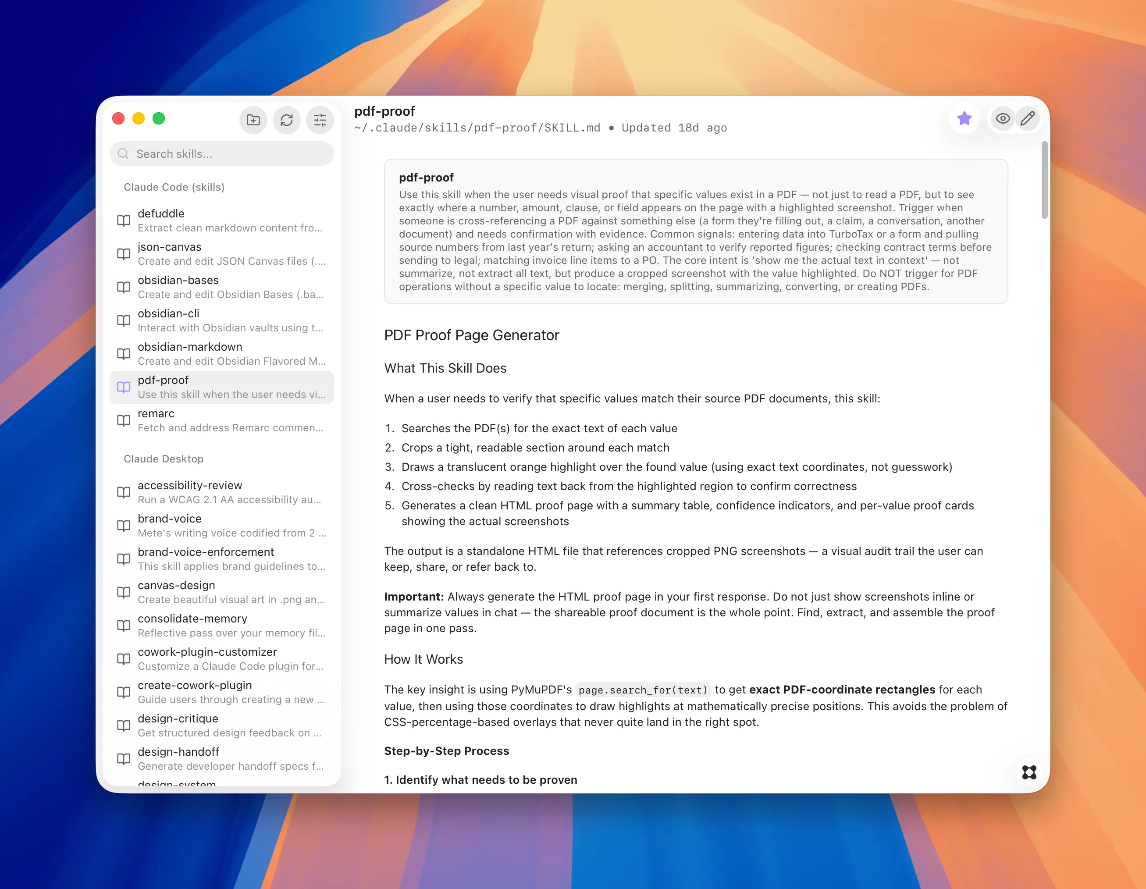
Task: Toggle the purple star favorite
Action: (964, 119)
